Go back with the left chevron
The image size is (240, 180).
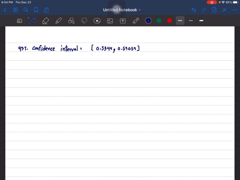5,10
